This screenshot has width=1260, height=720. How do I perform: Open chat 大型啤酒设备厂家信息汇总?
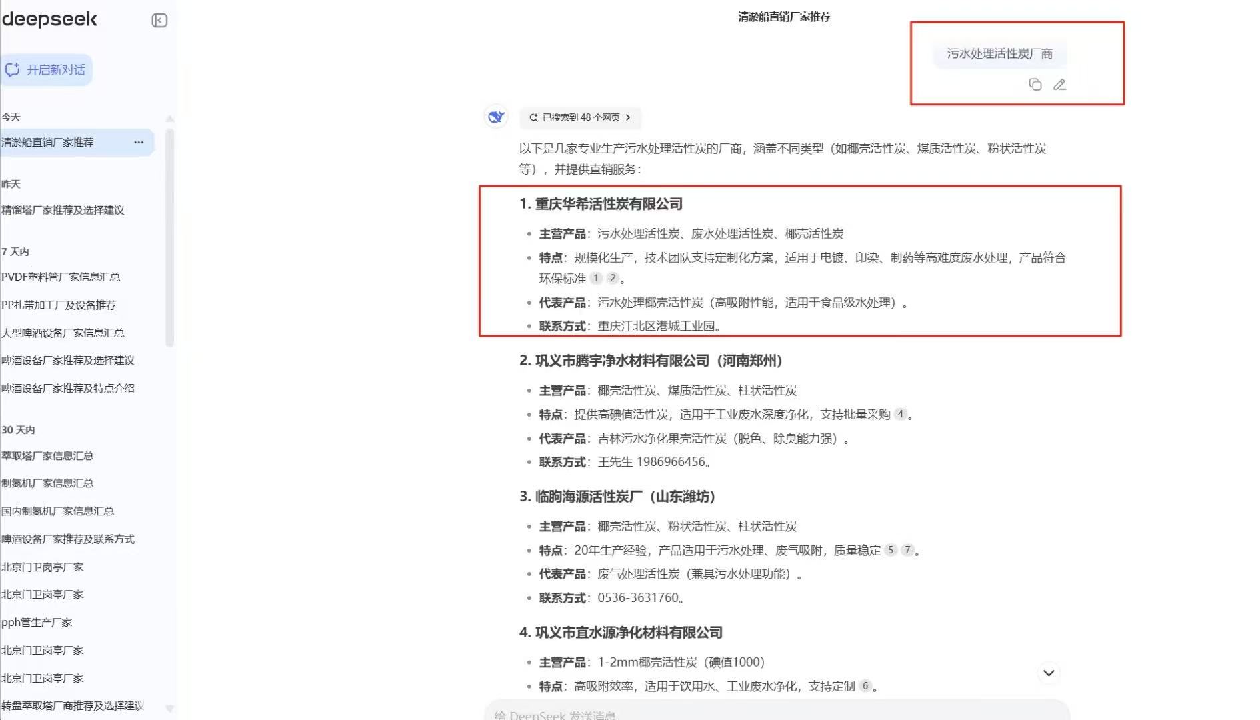(x=63, y=333)
